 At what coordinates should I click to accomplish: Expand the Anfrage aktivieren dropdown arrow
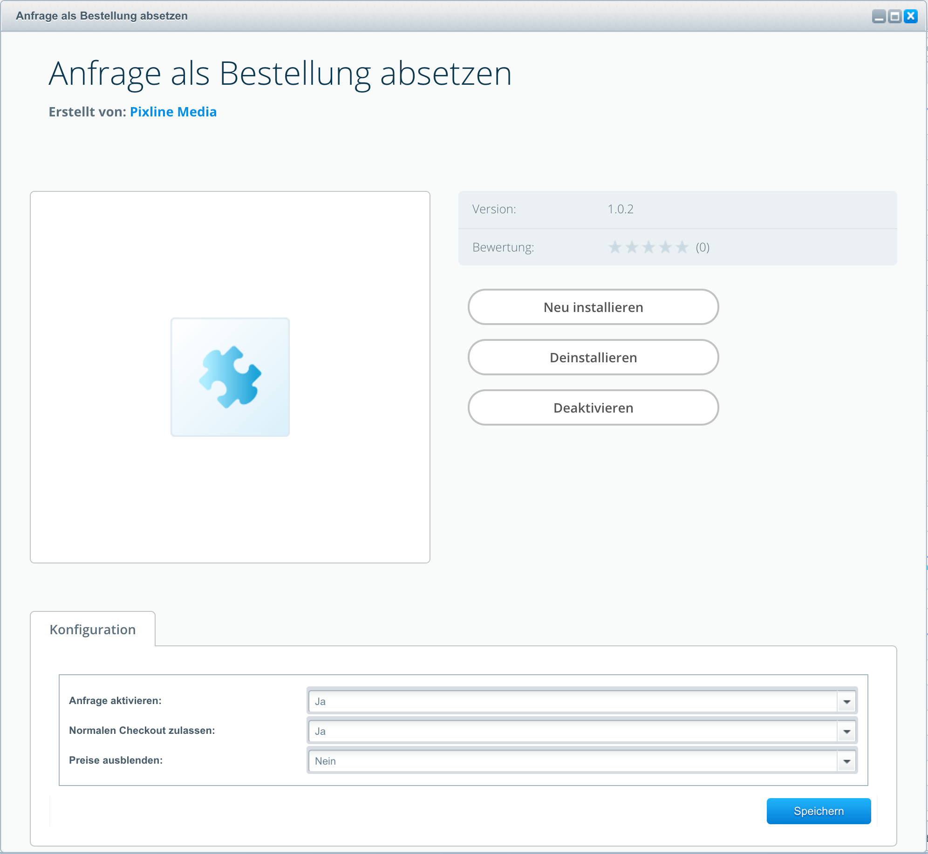coord(846,701)
